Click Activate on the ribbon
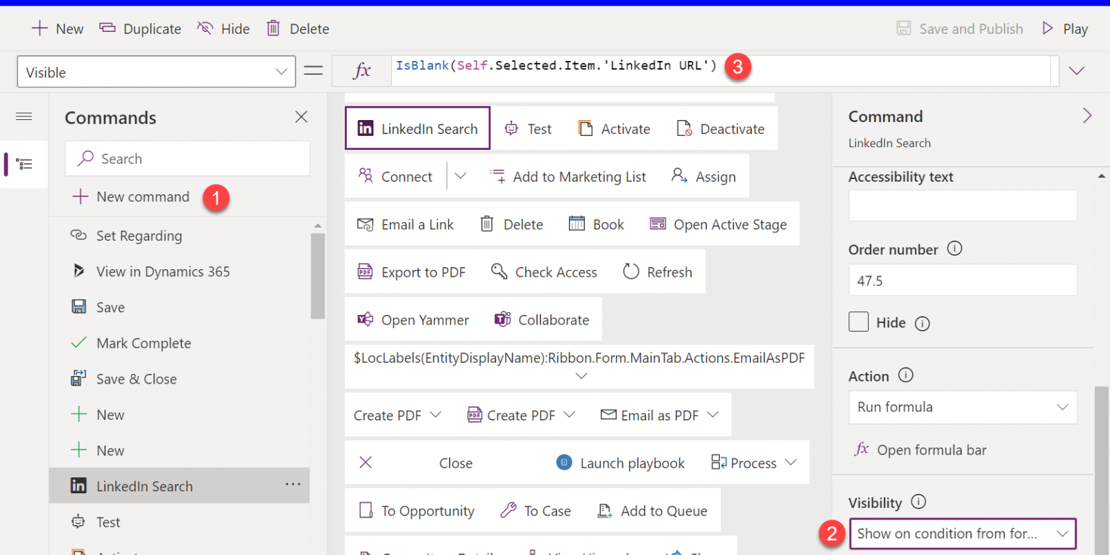 click(x=614, y=129)
